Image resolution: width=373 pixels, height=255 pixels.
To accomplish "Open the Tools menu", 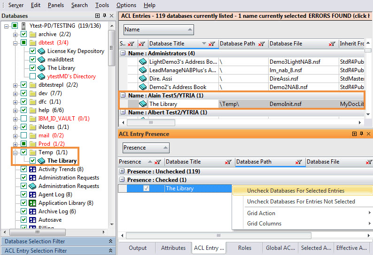I will 101,5.
